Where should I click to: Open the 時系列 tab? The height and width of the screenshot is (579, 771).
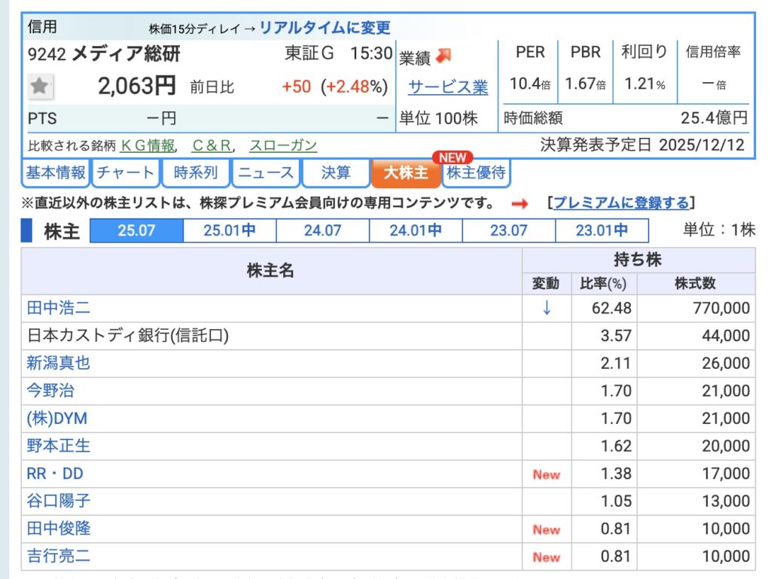(x=195, y=173)
